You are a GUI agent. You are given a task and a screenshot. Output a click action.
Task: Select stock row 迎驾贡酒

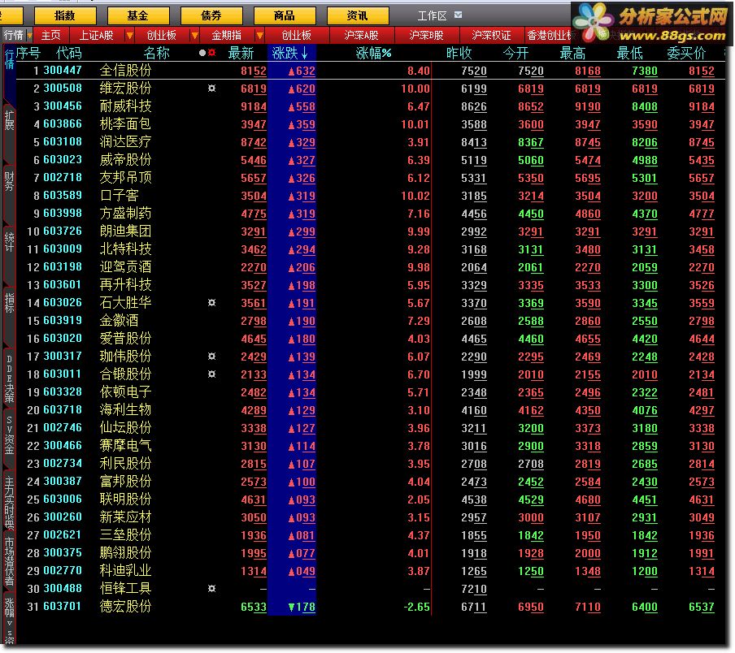(370, 267)
